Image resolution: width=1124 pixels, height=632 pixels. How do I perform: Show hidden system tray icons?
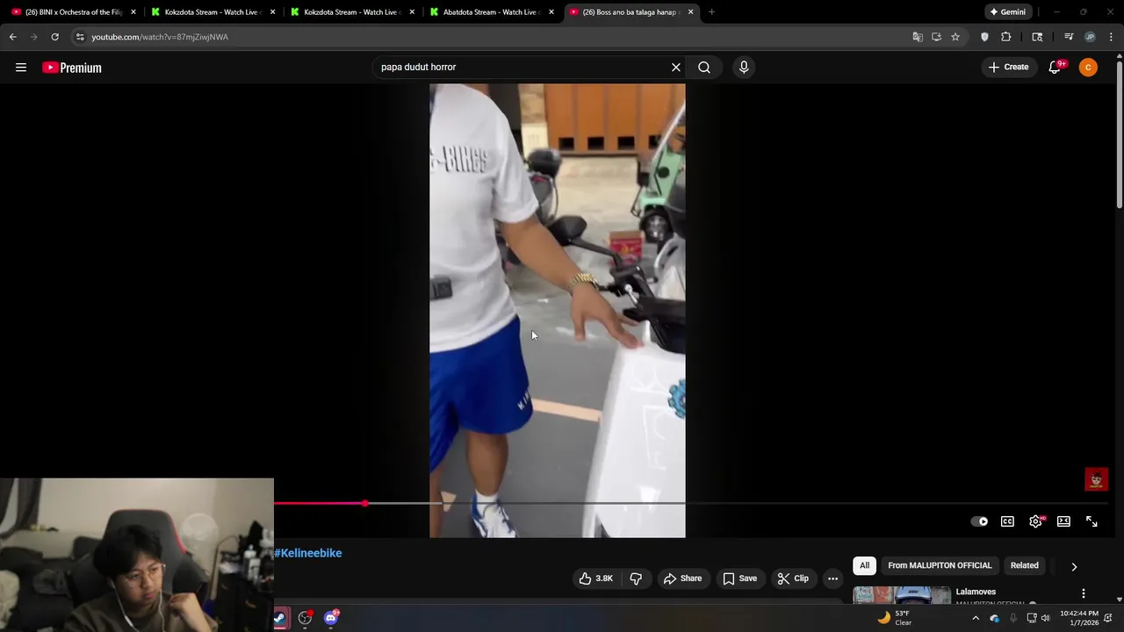pos(975,618)
